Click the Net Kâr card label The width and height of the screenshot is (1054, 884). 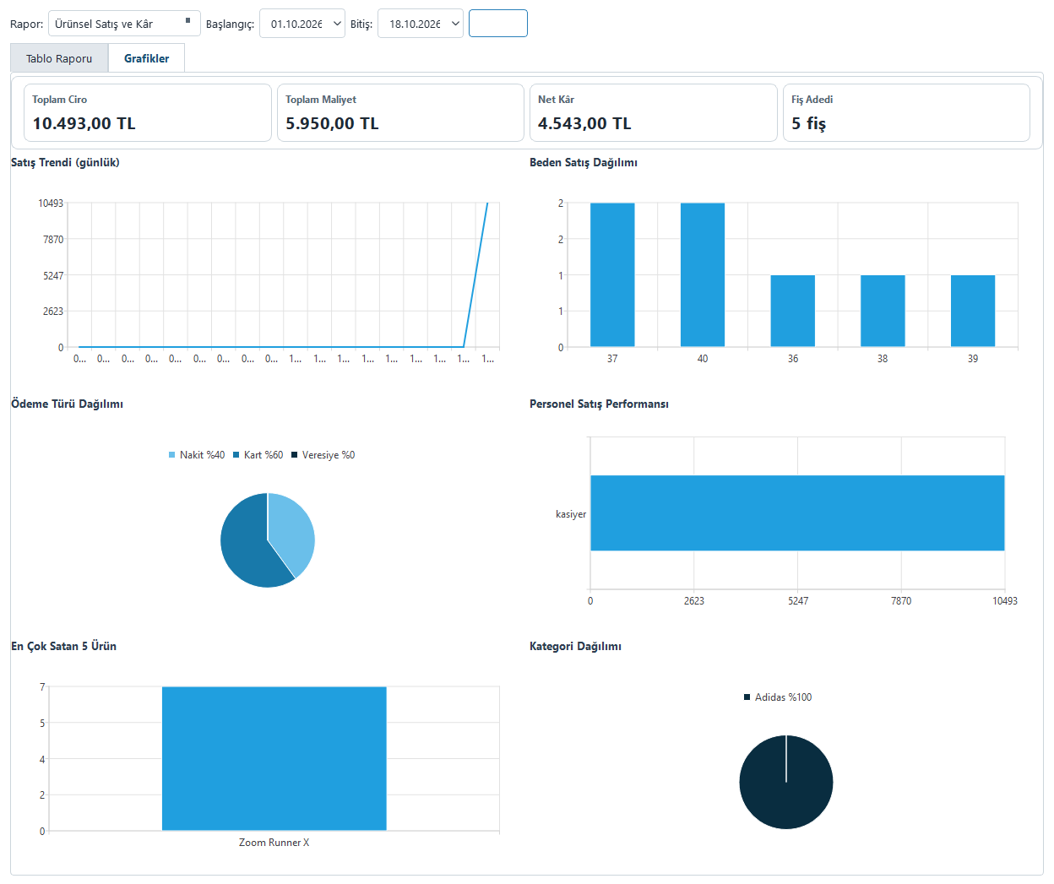[x=557, y=100]
